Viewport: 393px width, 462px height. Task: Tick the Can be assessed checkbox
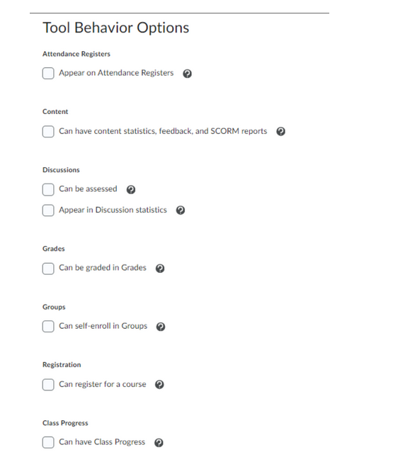(48, 189)
